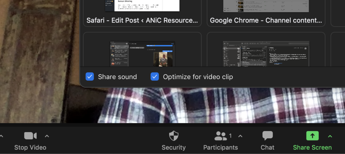Expand the audio options arrow at far left
Viewport: 345px width, 154px height.
point(1,136)
